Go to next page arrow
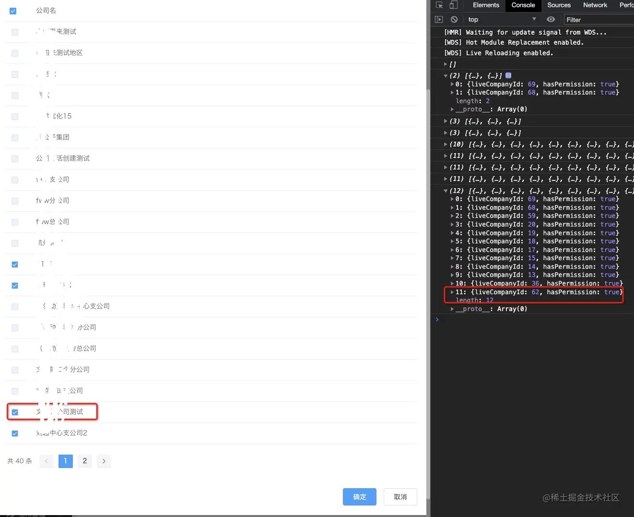The image size is (634, 517). (104, 461)
